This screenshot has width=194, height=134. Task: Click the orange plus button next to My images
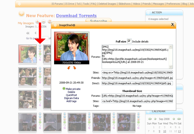[x=37, y=22]
